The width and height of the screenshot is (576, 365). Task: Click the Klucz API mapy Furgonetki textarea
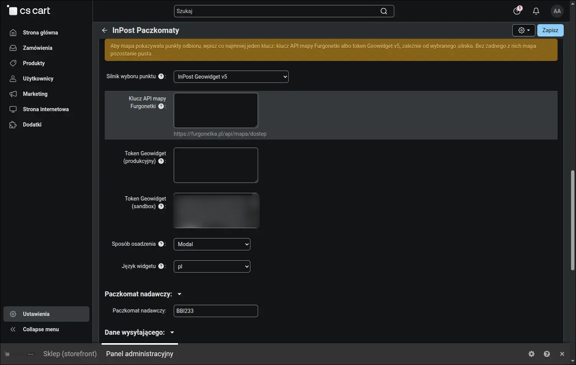(216, 110)
